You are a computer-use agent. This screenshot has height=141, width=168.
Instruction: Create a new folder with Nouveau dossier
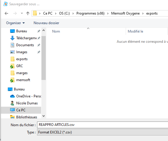pos(46,23)
